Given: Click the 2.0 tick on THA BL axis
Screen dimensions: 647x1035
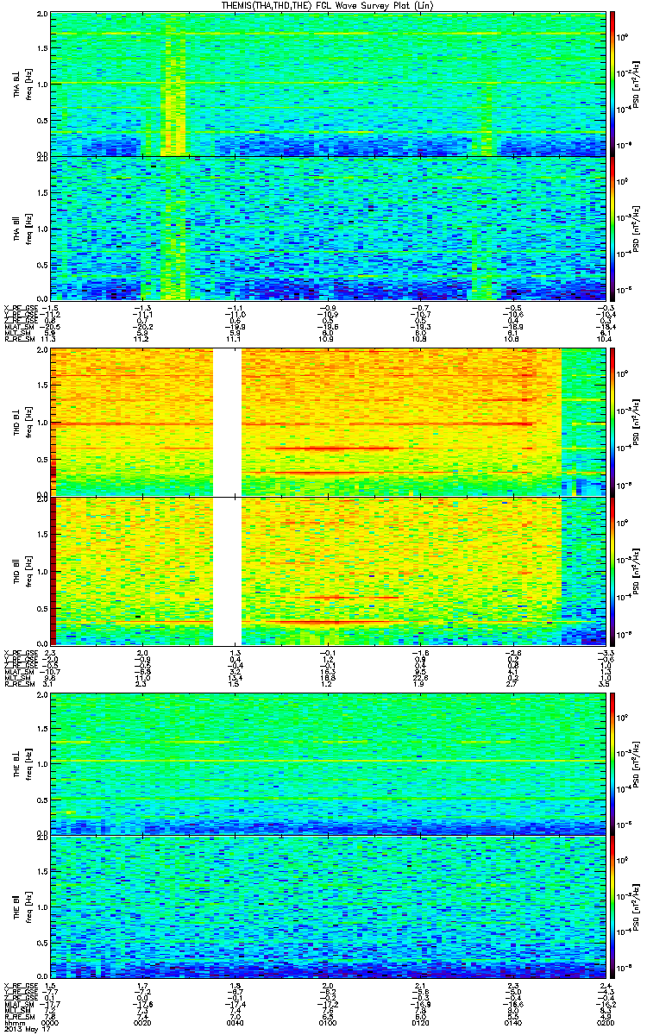Looking at the screenshot, I should point(41,15).
